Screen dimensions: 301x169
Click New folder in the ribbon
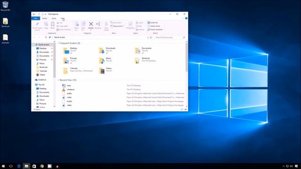point(106,26)
